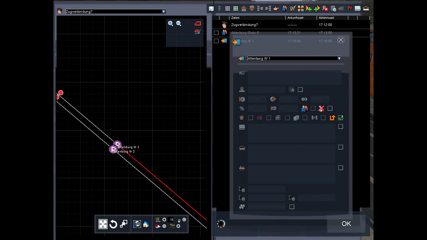Click the globe icon on map toolbar
Image resolution: width=427 pixels, height=240 pixels.
(x=137, y=224)
